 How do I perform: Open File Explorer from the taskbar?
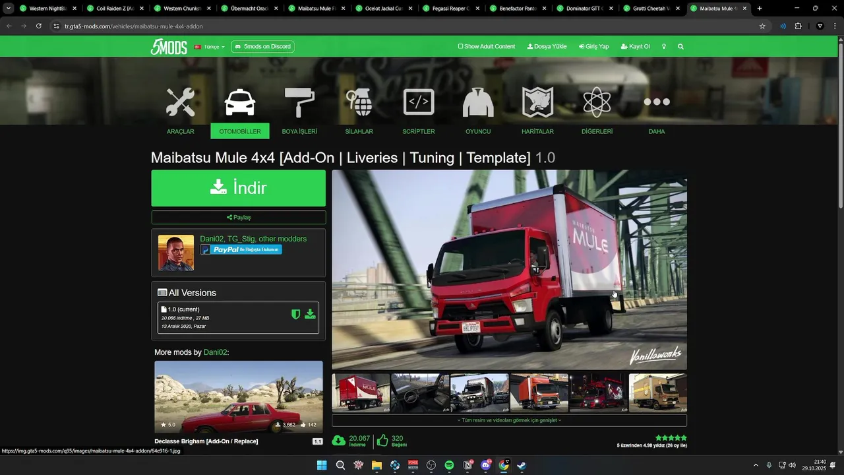(x=377, y=465)
